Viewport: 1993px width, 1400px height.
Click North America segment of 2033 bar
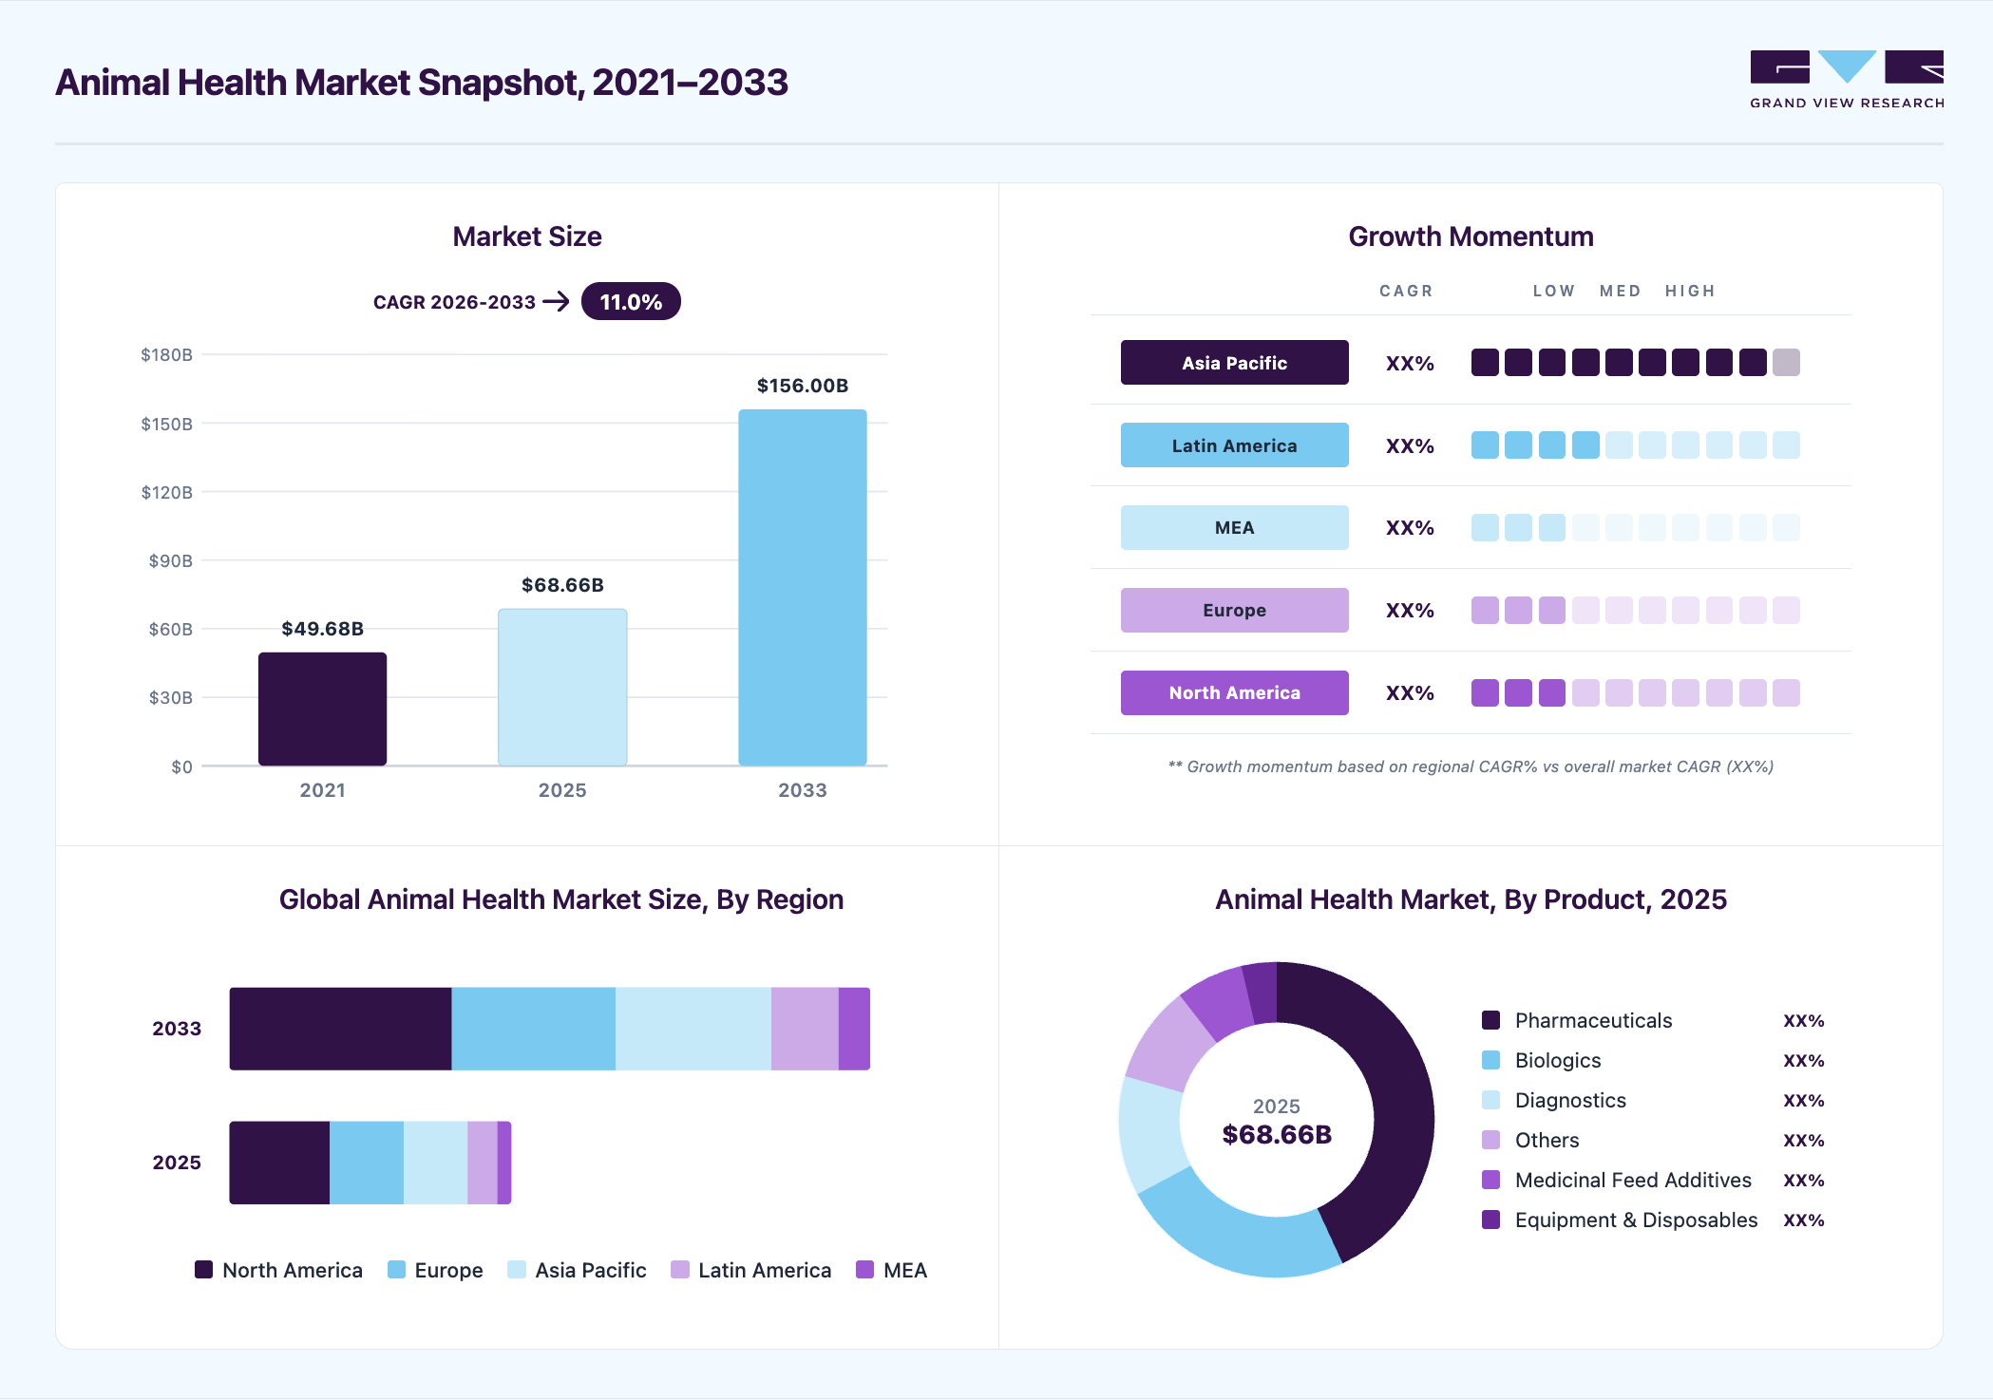coord(340,1029)
